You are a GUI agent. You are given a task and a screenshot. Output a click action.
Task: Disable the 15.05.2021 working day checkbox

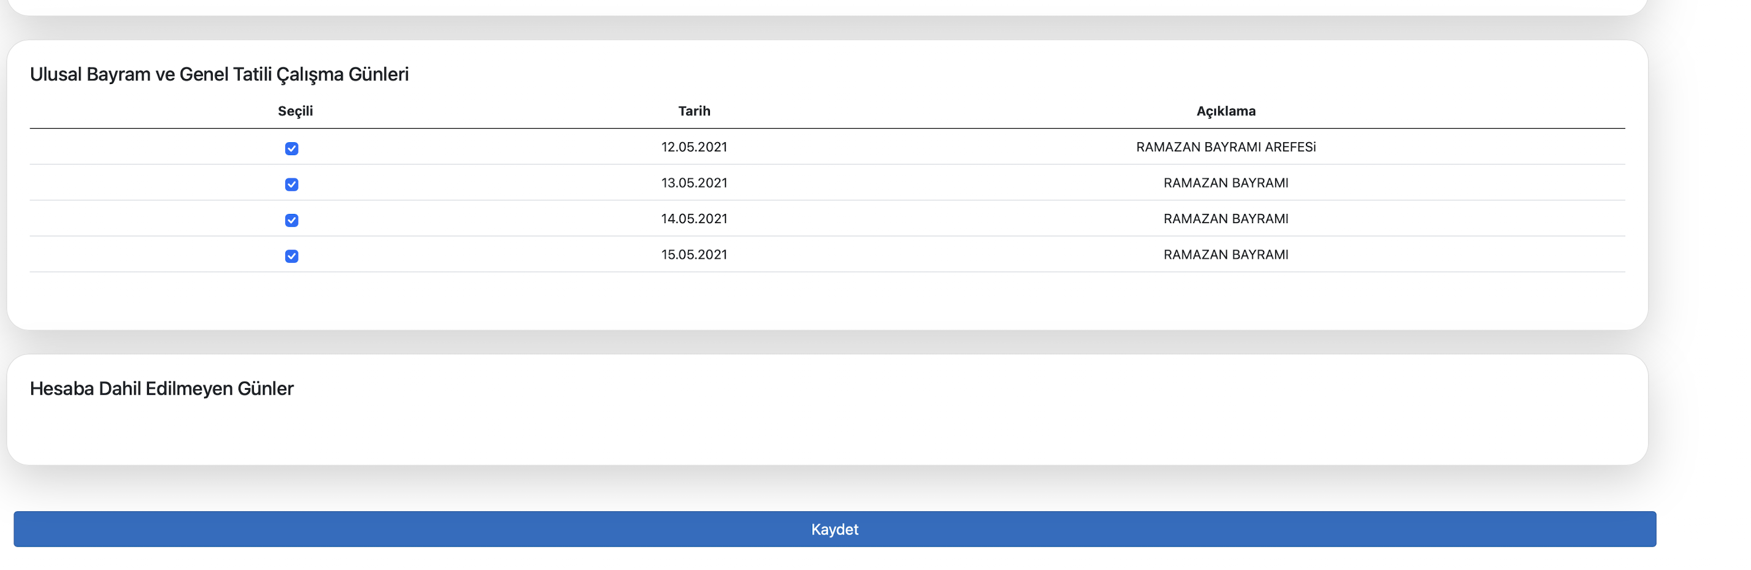click(x=292, y=256)
